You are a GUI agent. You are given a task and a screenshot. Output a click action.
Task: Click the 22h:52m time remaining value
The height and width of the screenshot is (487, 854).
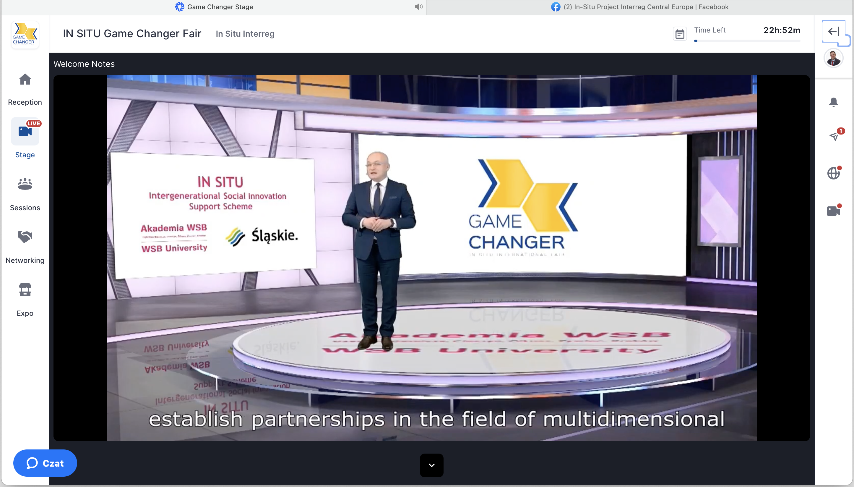(782, 30)
